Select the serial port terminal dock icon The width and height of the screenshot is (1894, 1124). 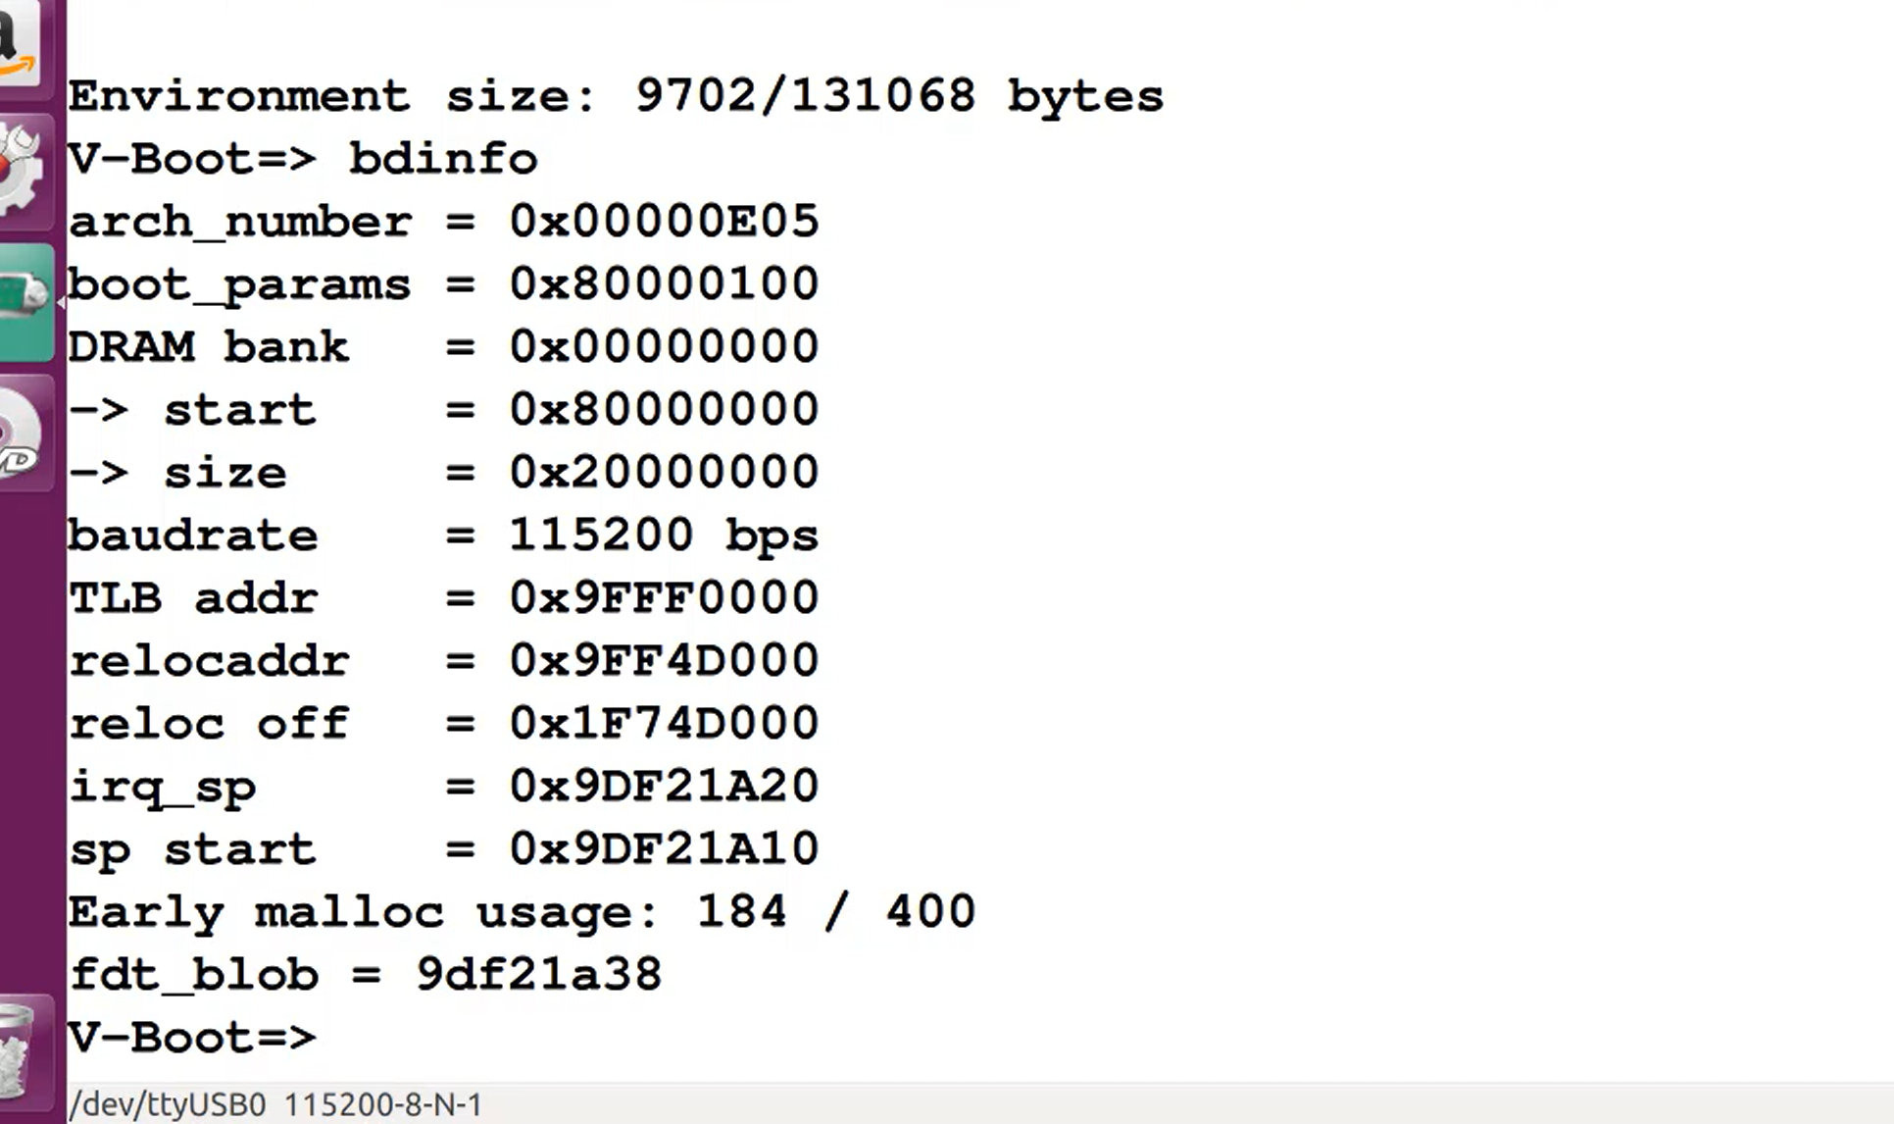point(25,302)
